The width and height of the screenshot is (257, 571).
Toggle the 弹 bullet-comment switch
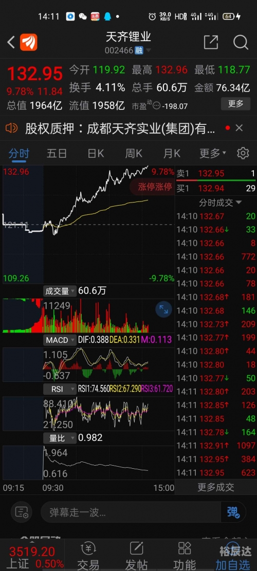(233, 512)
